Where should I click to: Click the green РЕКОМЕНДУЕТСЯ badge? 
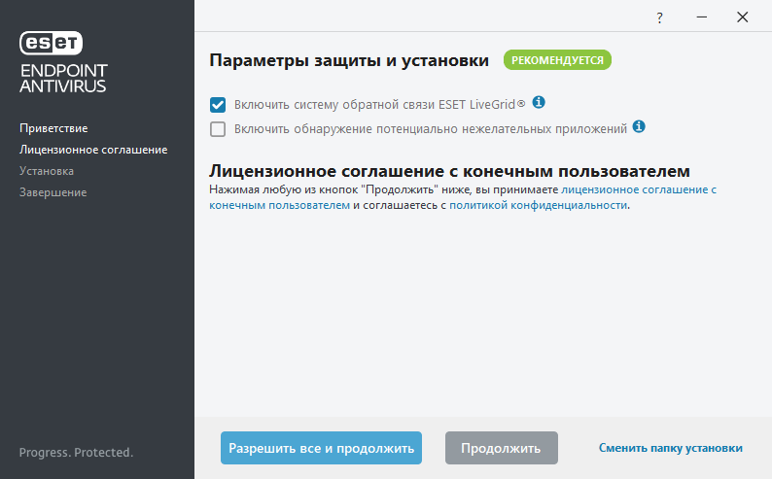pyautogui.click(x=557, y=60)
